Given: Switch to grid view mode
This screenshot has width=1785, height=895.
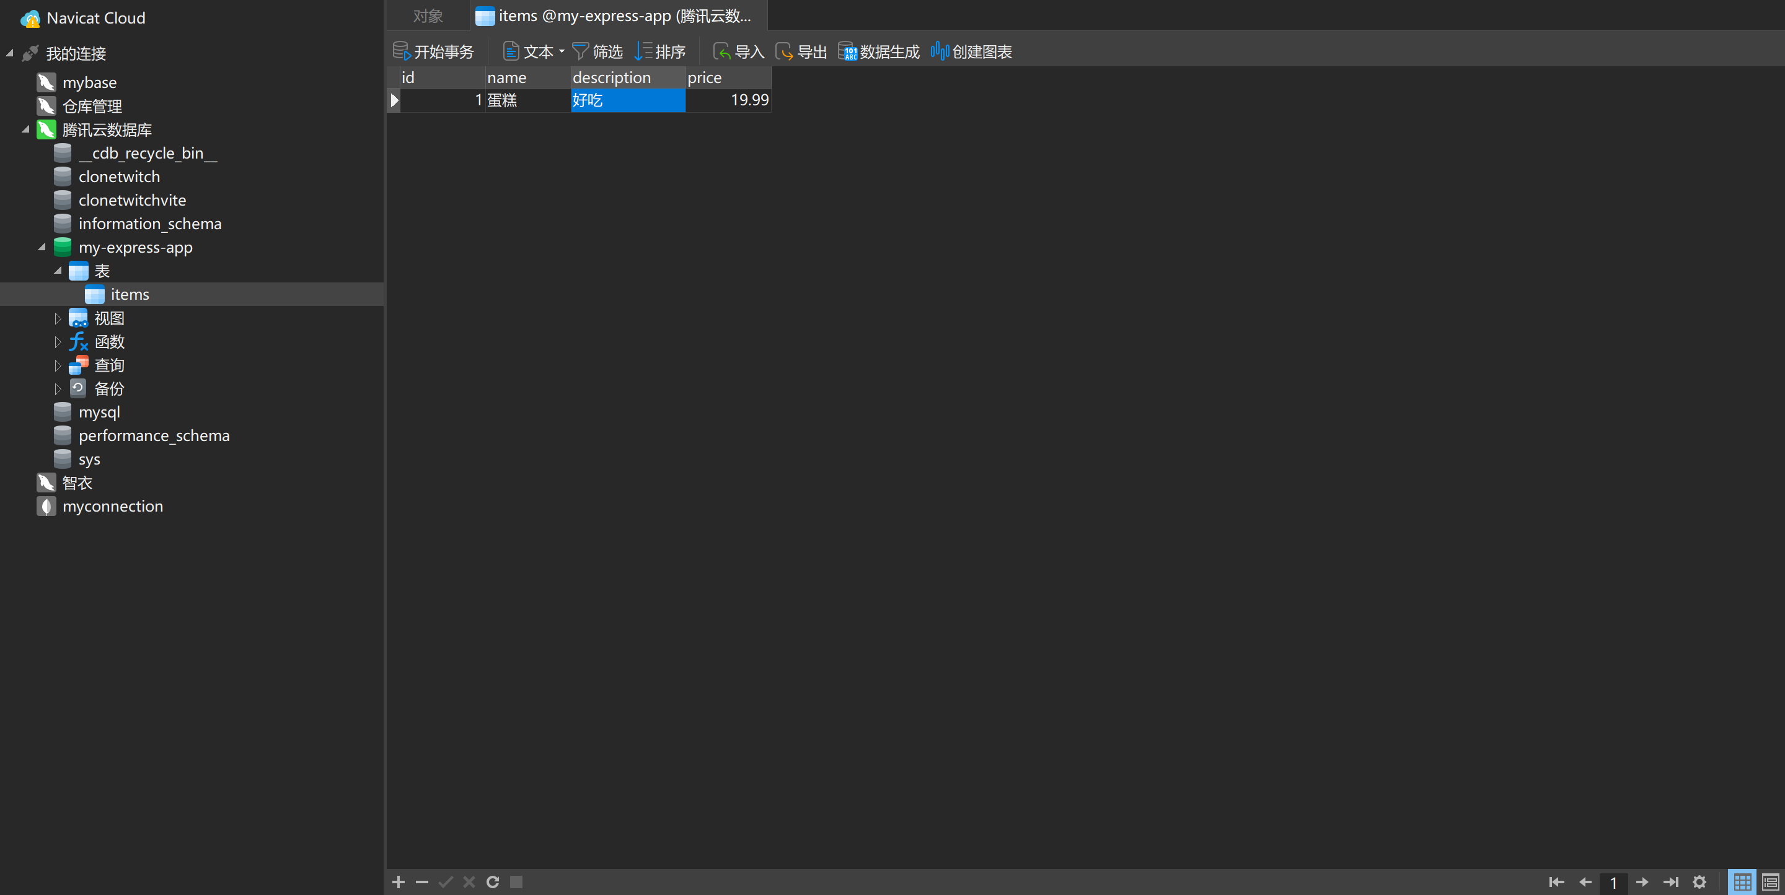Looking at the screenshot, I should click(x=1742, y=882).
